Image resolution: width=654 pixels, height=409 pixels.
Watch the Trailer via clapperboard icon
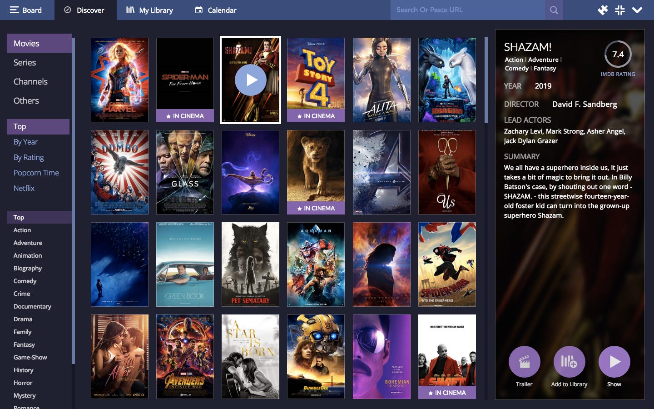click(x=524, y=363)
